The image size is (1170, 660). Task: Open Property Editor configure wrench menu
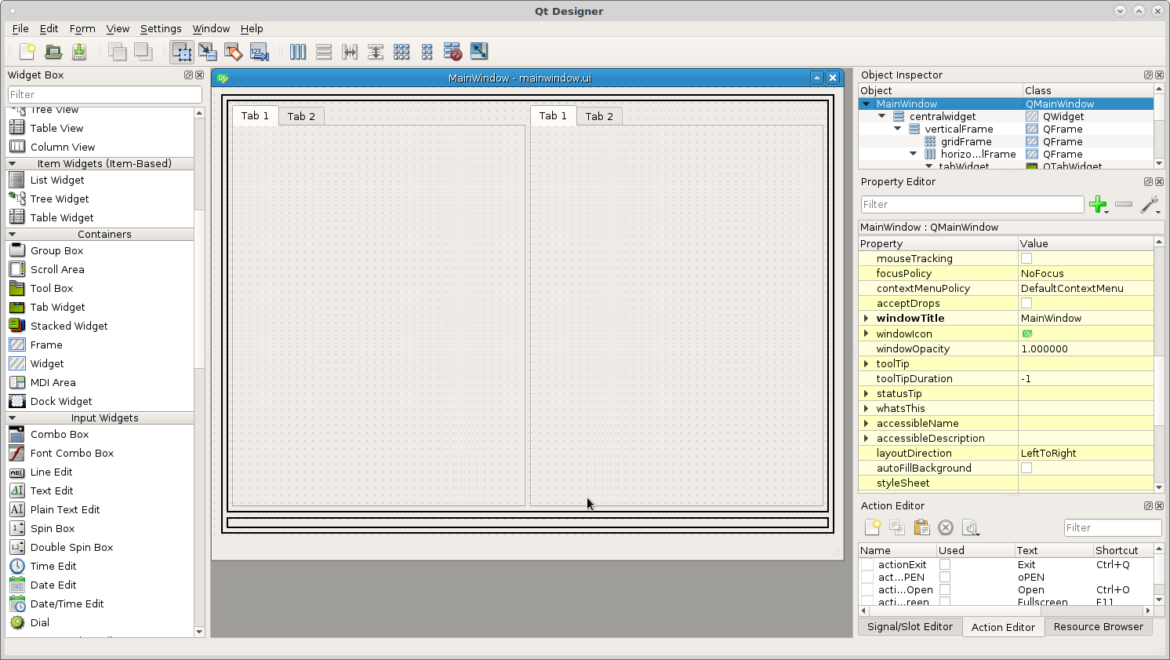point(1150,205)
